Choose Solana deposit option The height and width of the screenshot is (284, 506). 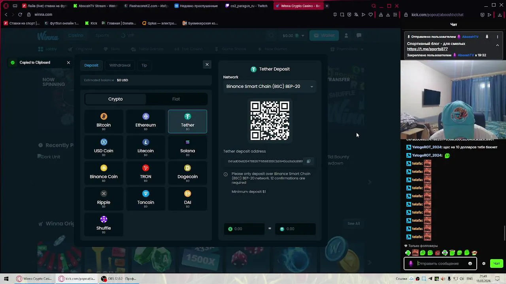[187, 147]
